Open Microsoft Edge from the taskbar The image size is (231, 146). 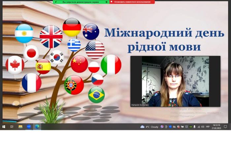pos(37,127)
